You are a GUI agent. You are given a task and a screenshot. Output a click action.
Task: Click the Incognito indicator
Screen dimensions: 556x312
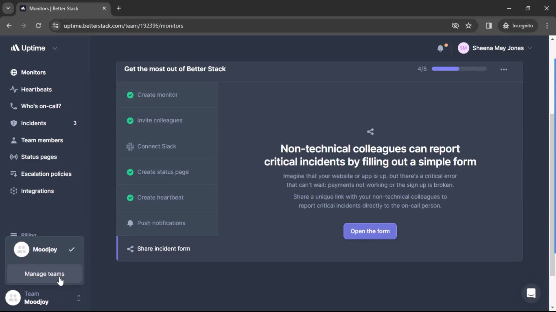(x=518, y=26)
